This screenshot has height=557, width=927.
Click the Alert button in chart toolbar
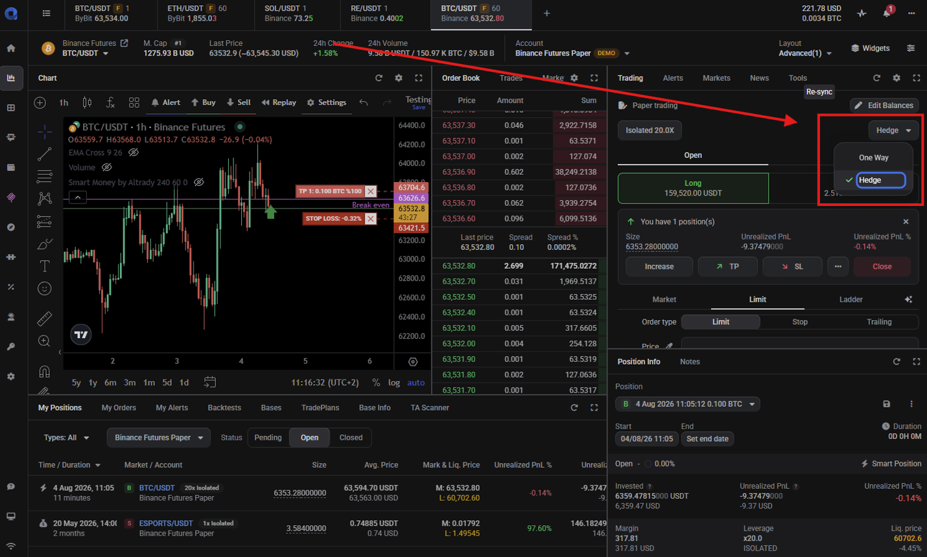pos(165,102)
